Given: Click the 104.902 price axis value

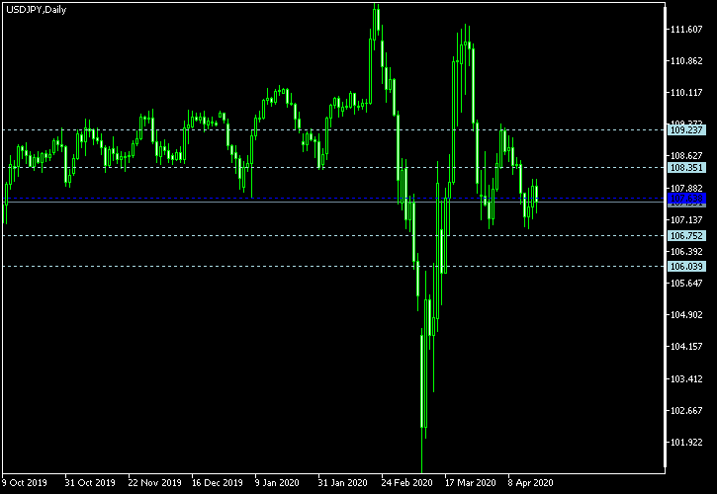Looking at the screenshot, I should pyautogui.click(x=686, y=315).
